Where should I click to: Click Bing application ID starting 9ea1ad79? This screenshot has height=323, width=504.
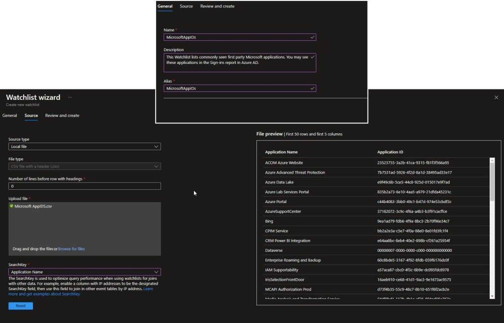coord(413,221)
